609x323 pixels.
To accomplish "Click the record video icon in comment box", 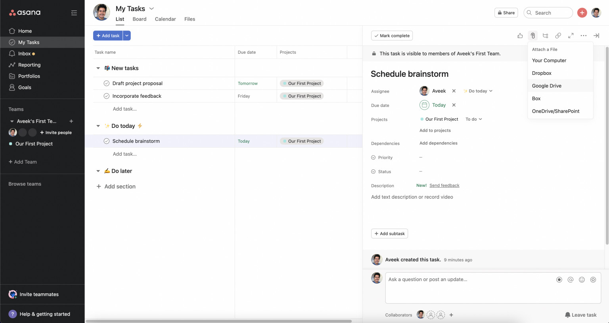I will [x=559, y=280].
